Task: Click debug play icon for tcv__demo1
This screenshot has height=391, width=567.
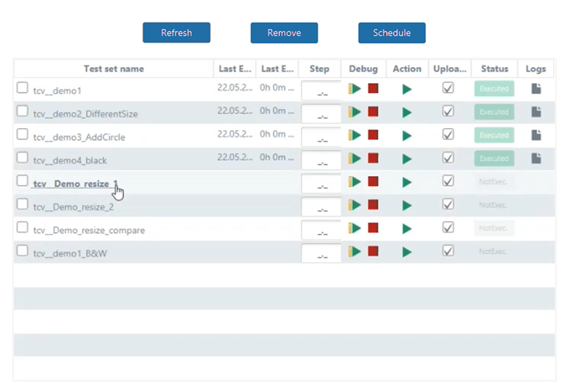Action: (x=355, y=89)
